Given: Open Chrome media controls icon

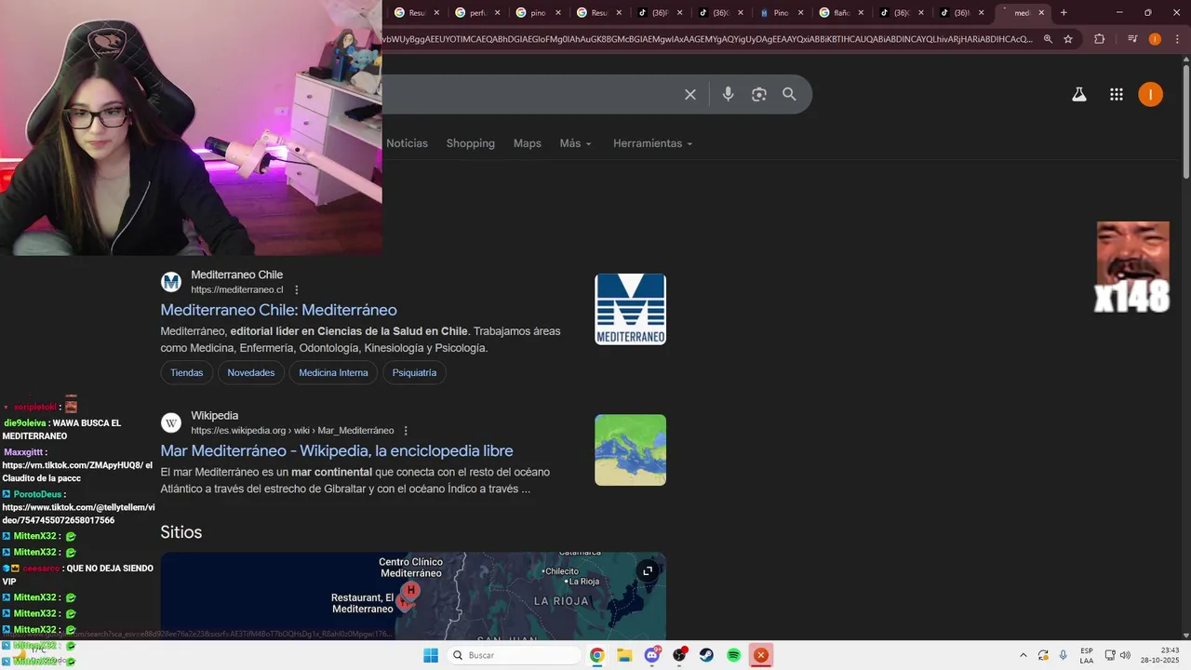Looking at the screenshot, I should [1132, 39].
